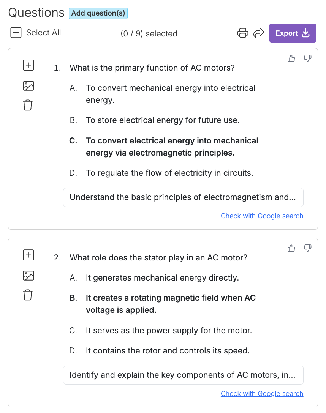
Task: Expand the truncated learning objective under question 1
Action: [x=184, y=197]
